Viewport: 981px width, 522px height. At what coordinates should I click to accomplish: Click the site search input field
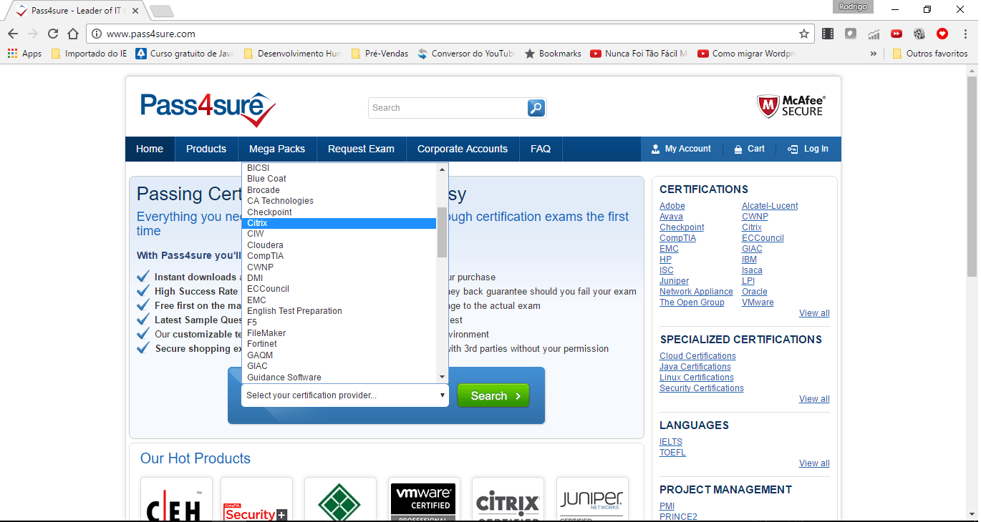click(x=448, y=108)
